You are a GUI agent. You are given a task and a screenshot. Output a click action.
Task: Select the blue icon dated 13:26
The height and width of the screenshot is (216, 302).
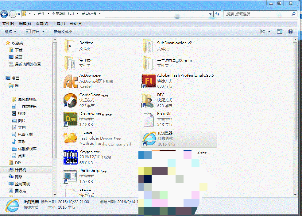click(x=71, y=157)
